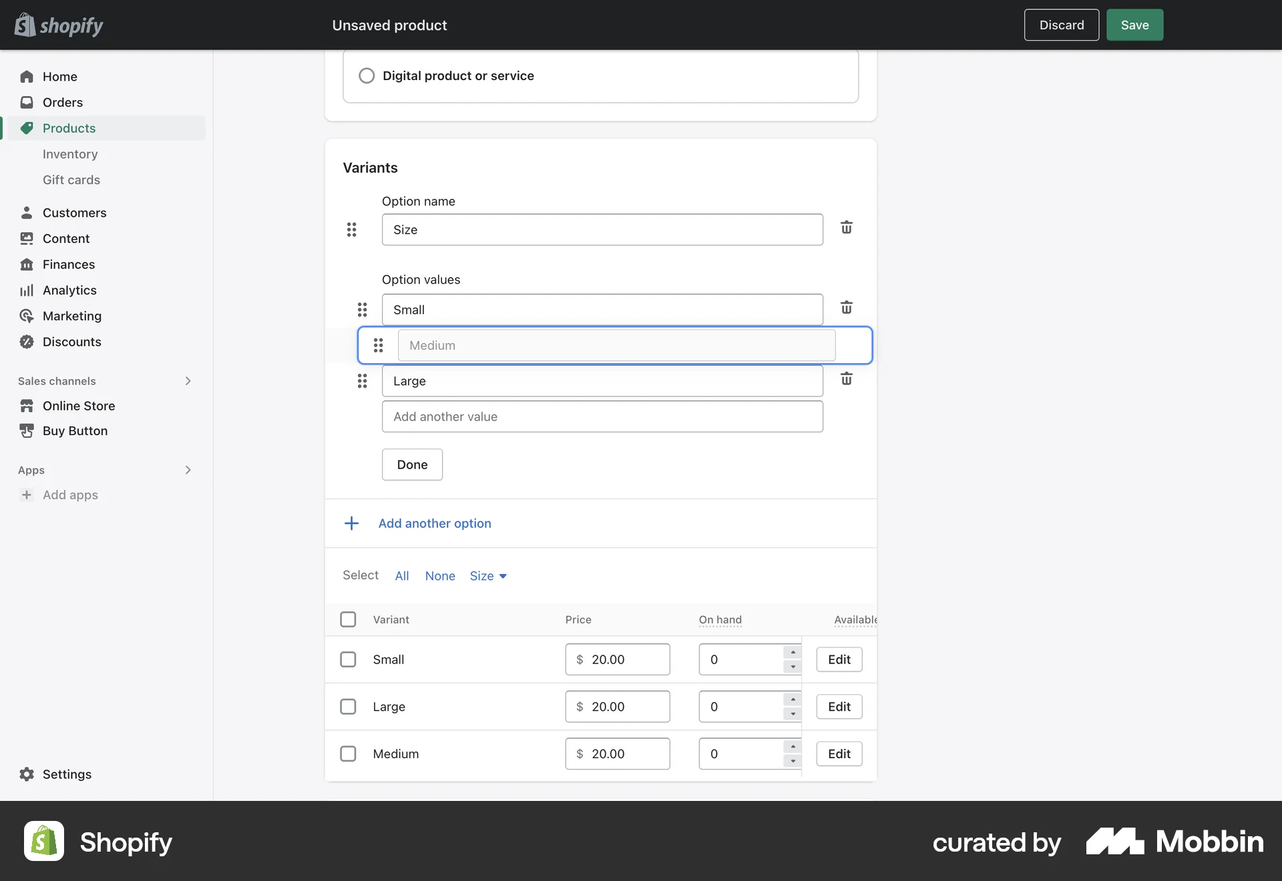Click Add another option link

coord(435,523)
